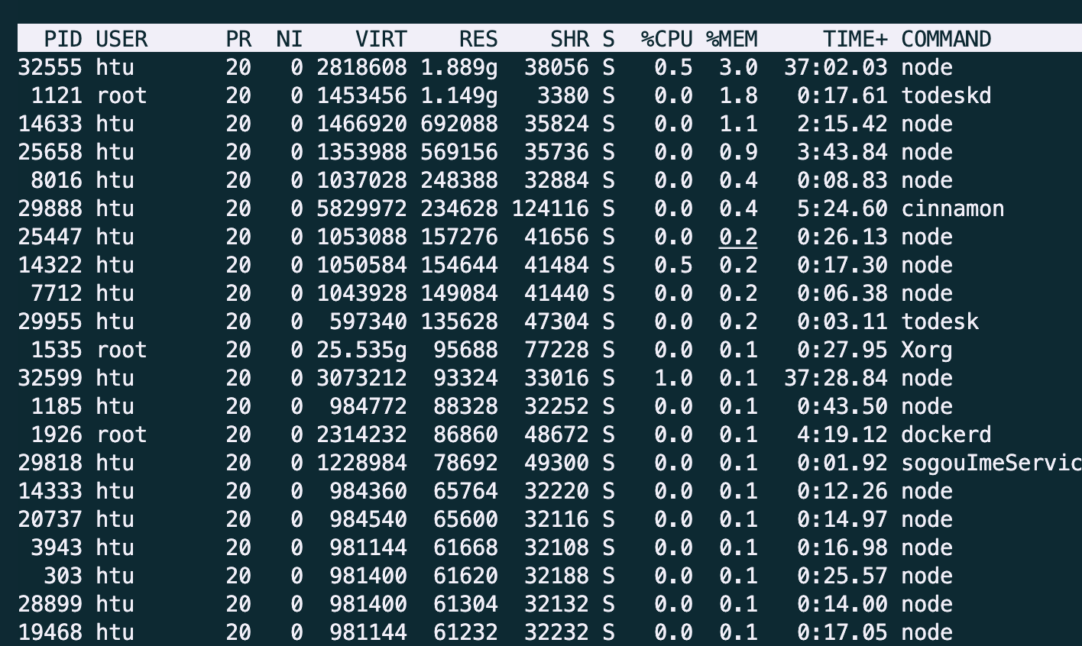
Task: Click the todesk command name
Action: [x=940, y=321]
